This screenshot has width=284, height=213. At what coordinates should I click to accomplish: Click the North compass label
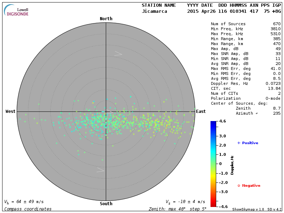pyautogui.click(x=106, y=19)
